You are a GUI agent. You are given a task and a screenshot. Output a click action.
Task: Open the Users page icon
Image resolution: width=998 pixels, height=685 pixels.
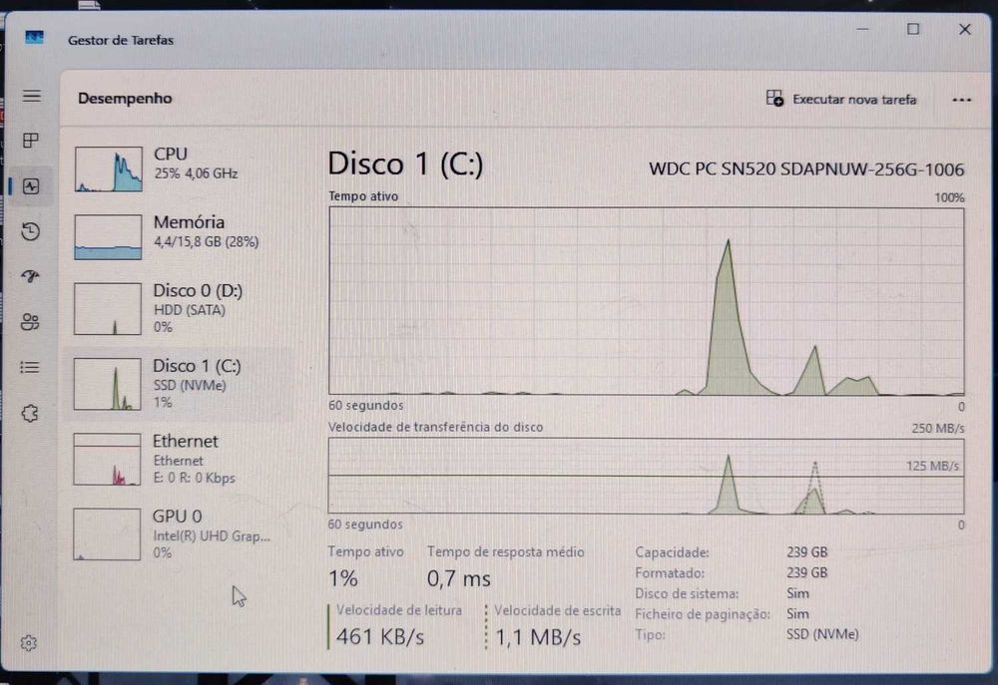[30, 322]
